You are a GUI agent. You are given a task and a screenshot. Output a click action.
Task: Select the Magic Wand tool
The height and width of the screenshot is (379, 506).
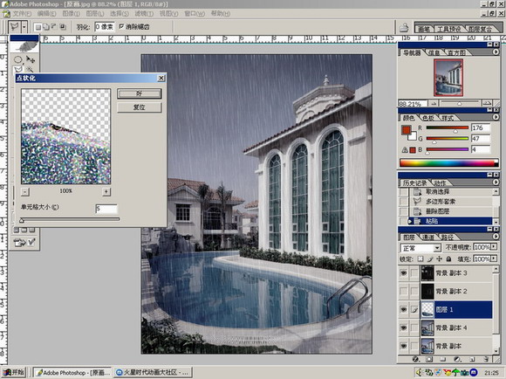pyautogui.click(x=31, y=69)
